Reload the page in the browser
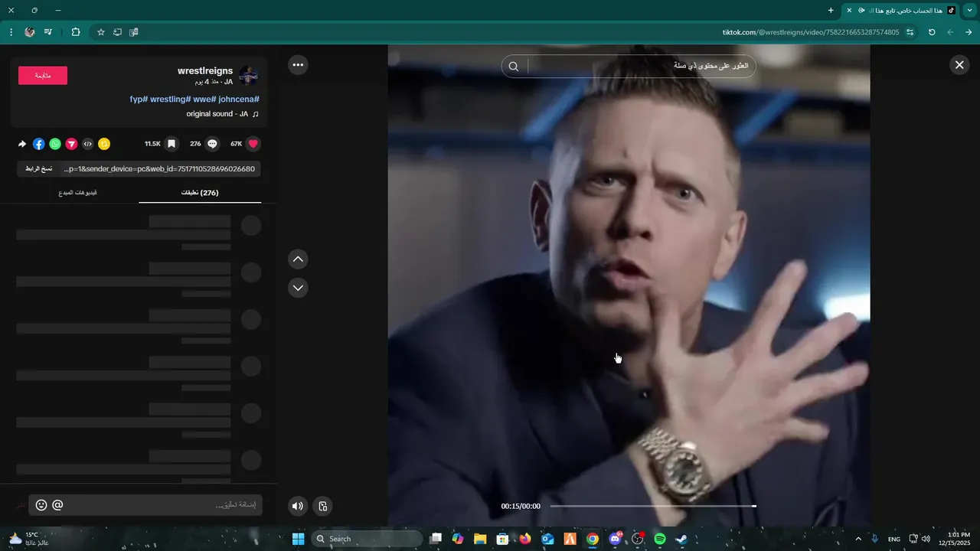 (932, 32)
